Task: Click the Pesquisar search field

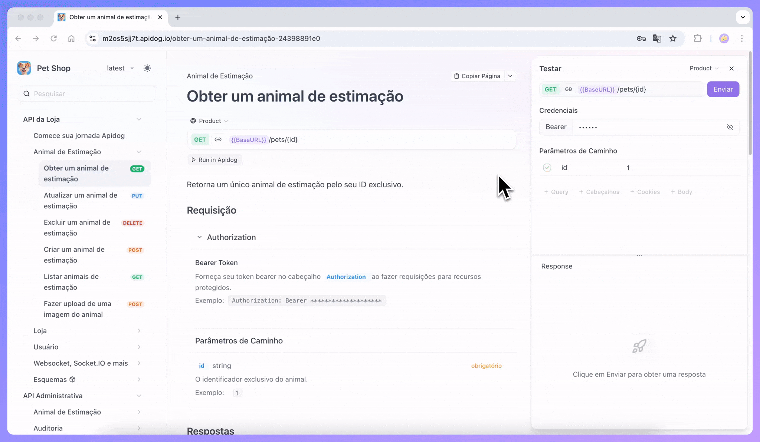Action: tap(87, 94)
